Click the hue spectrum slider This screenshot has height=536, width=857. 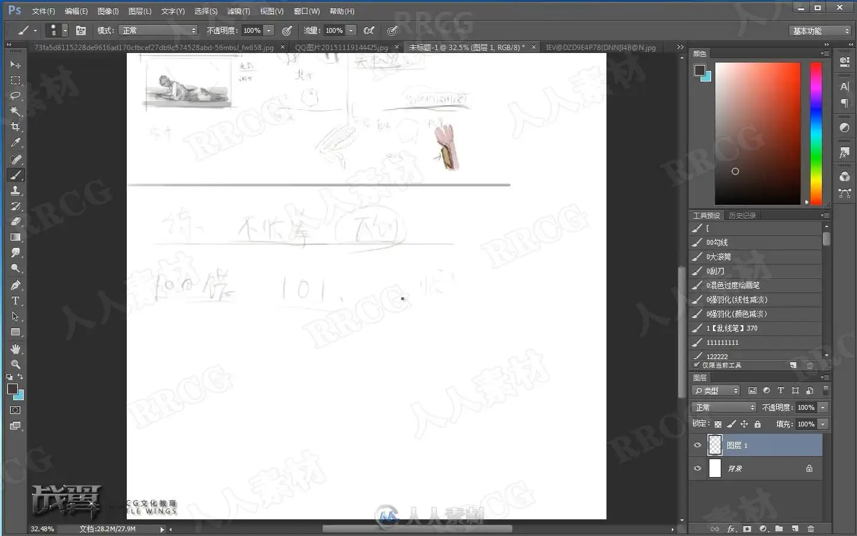coord(816,133)
